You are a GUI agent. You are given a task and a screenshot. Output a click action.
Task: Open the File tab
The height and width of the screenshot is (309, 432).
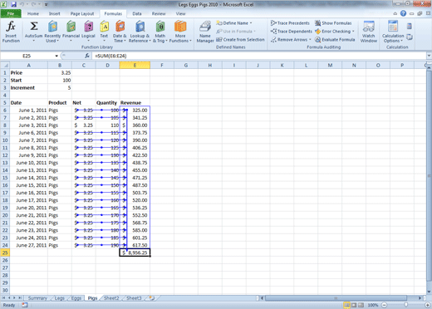pos(11,13)
